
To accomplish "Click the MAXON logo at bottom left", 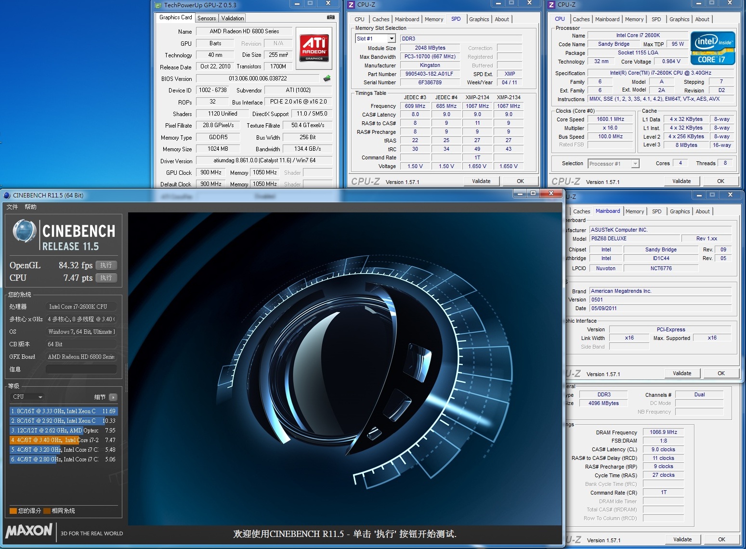I will tap(29, 531).
